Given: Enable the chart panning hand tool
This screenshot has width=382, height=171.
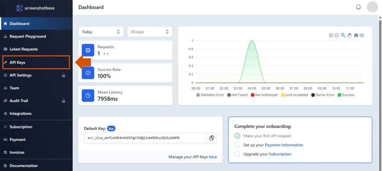Looking at the screenshot, I should pyautogui.click(x=350, y=35).
